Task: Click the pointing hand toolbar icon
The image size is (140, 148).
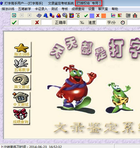Action: (78, 15)
